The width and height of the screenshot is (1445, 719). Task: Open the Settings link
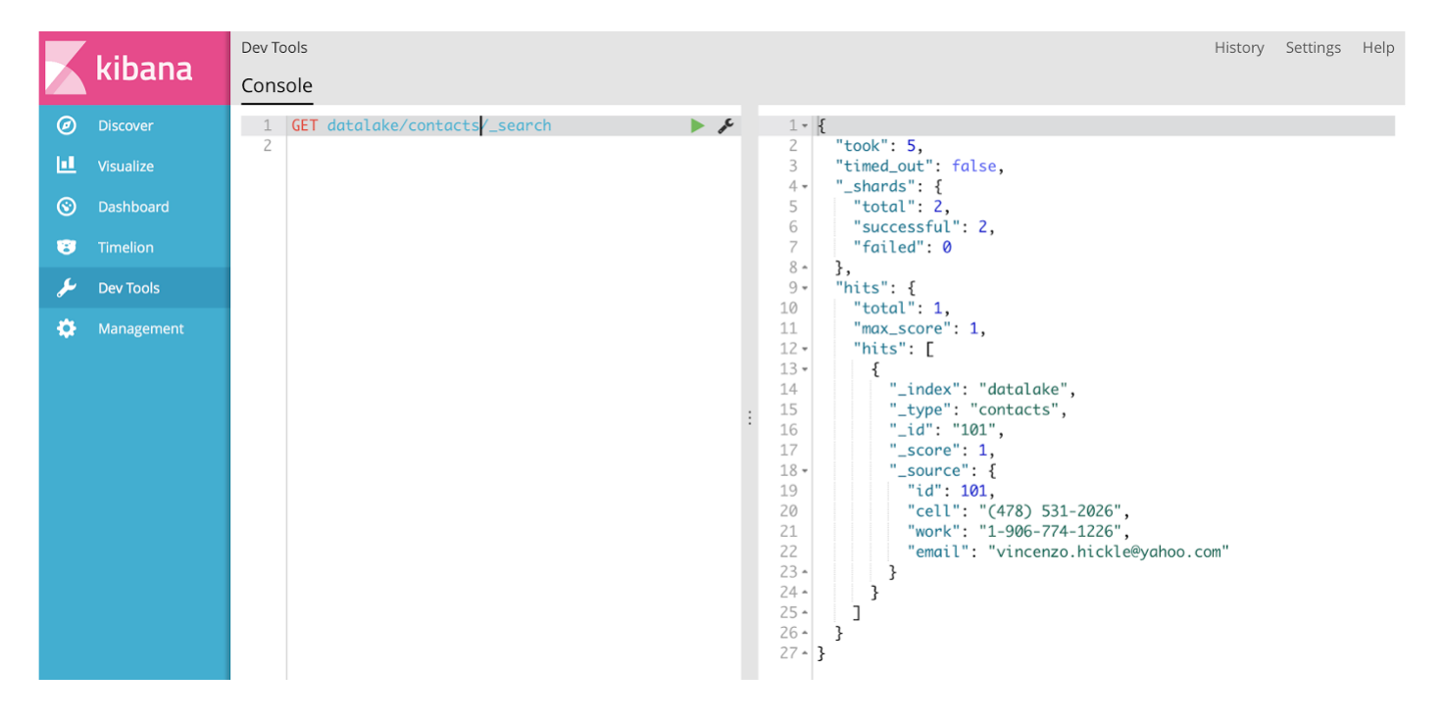point(1313,47)
